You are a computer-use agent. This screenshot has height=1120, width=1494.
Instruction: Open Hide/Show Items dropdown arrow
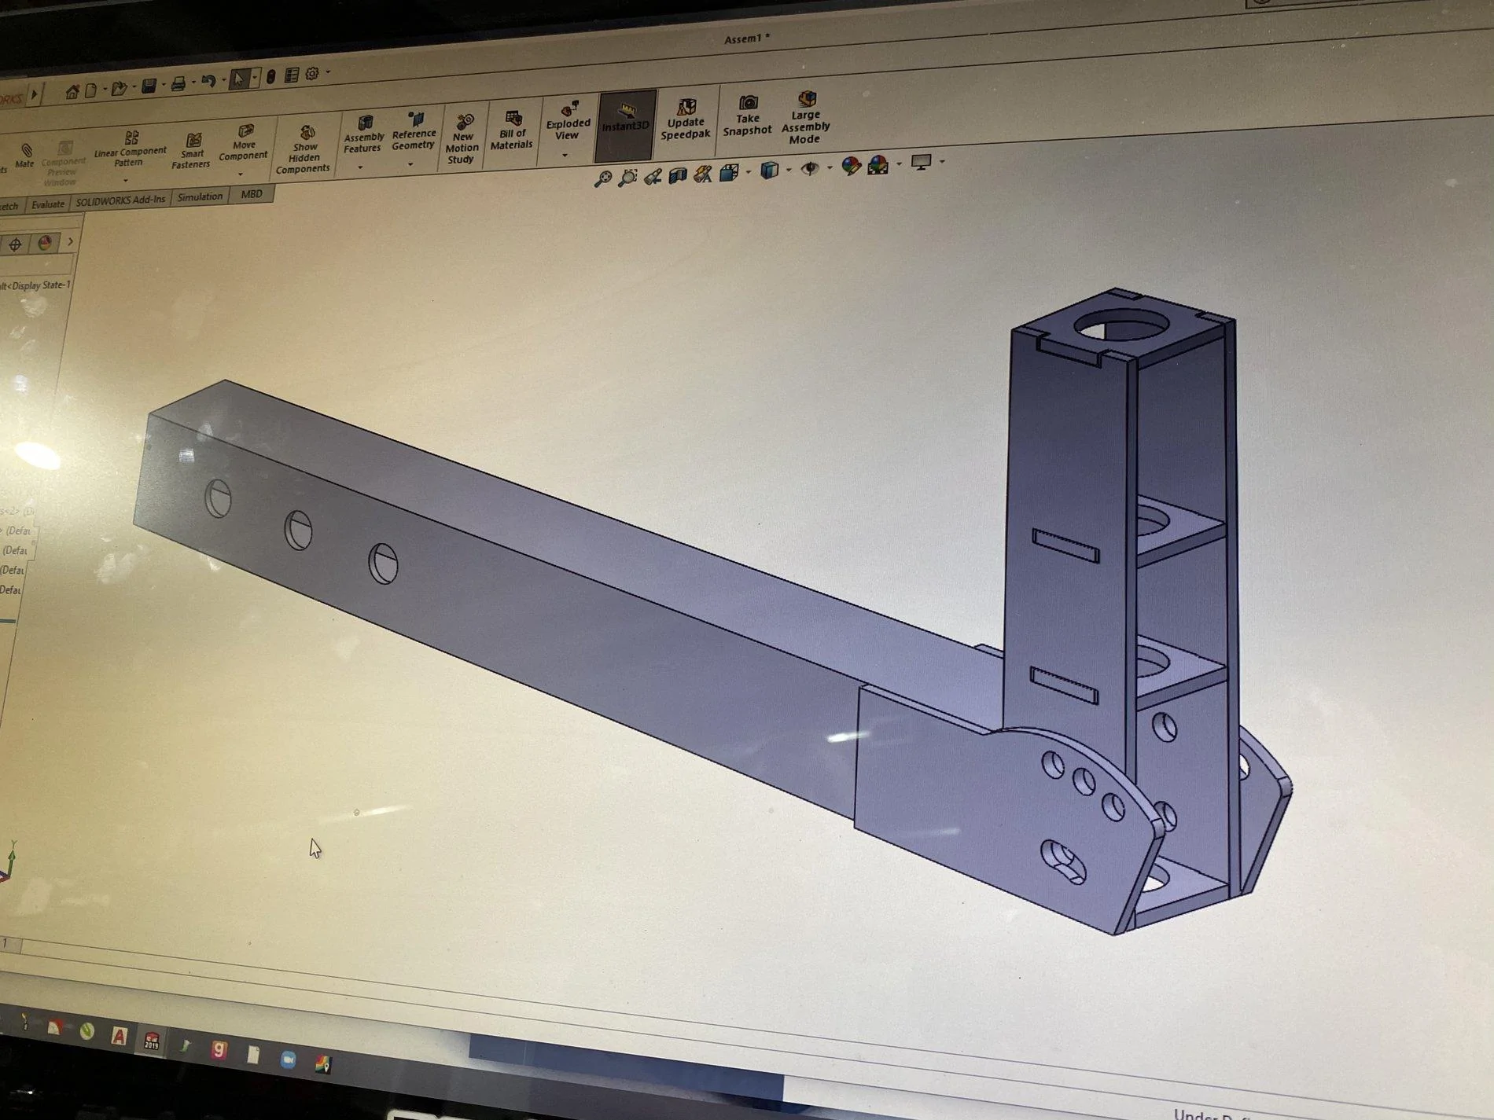[830, 167]
